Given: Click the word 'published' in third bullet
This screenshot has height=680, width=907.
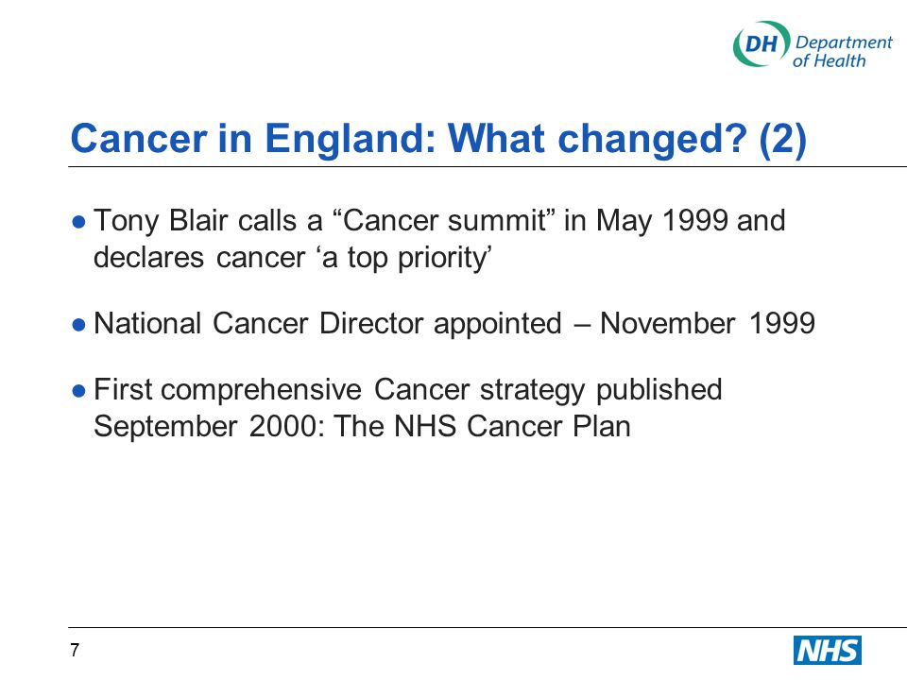Looking at the screenshot, I should 659,390.
